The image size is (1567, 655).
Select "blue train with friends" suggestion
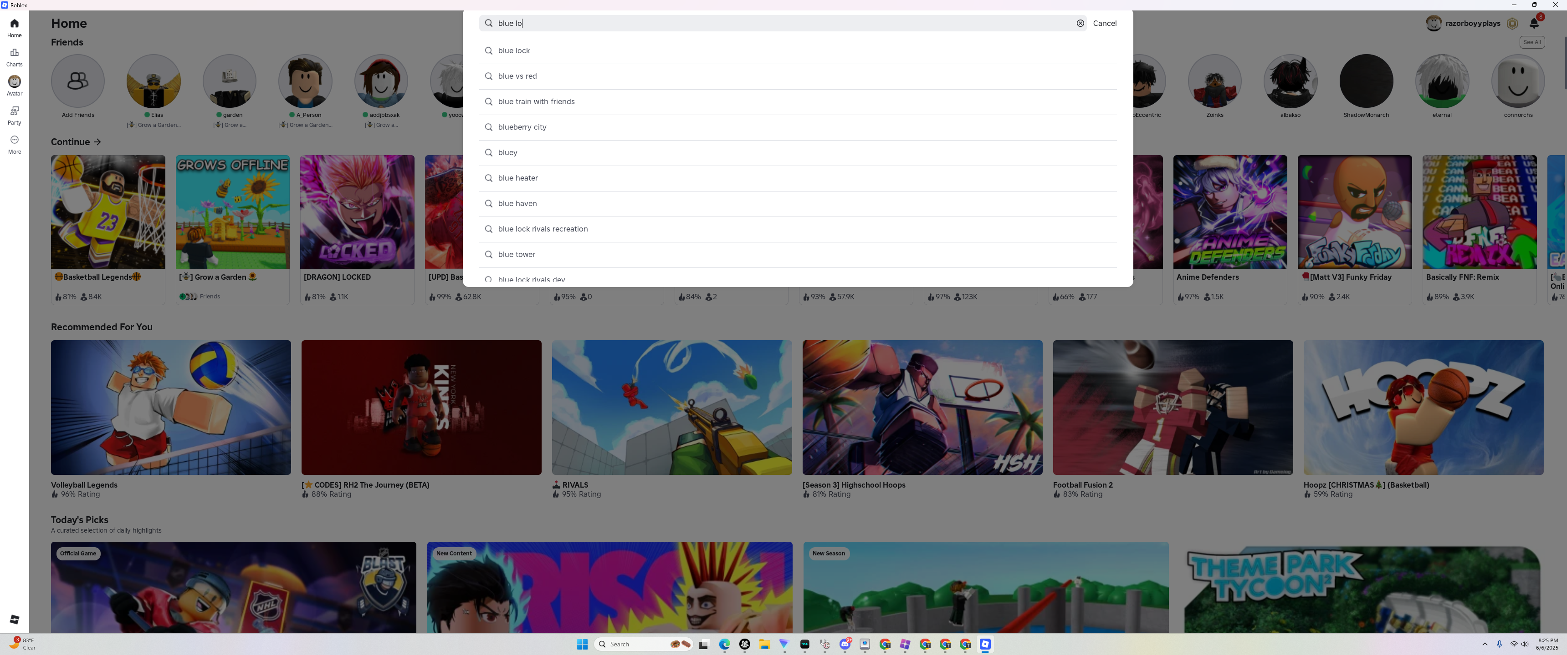[798, 101]
